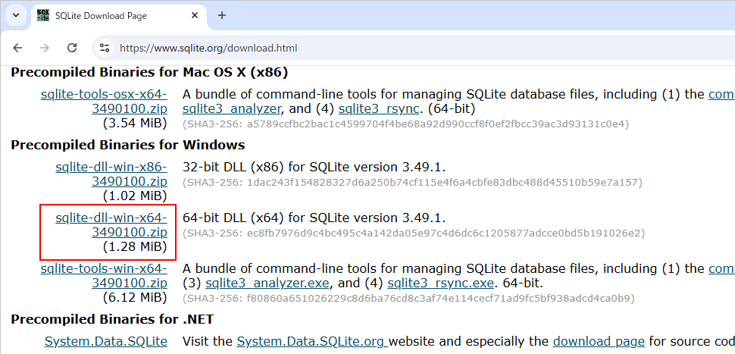Viewport: 735px width, 354px height.
Task: Open the download page link for .NET
Action: 599,341
